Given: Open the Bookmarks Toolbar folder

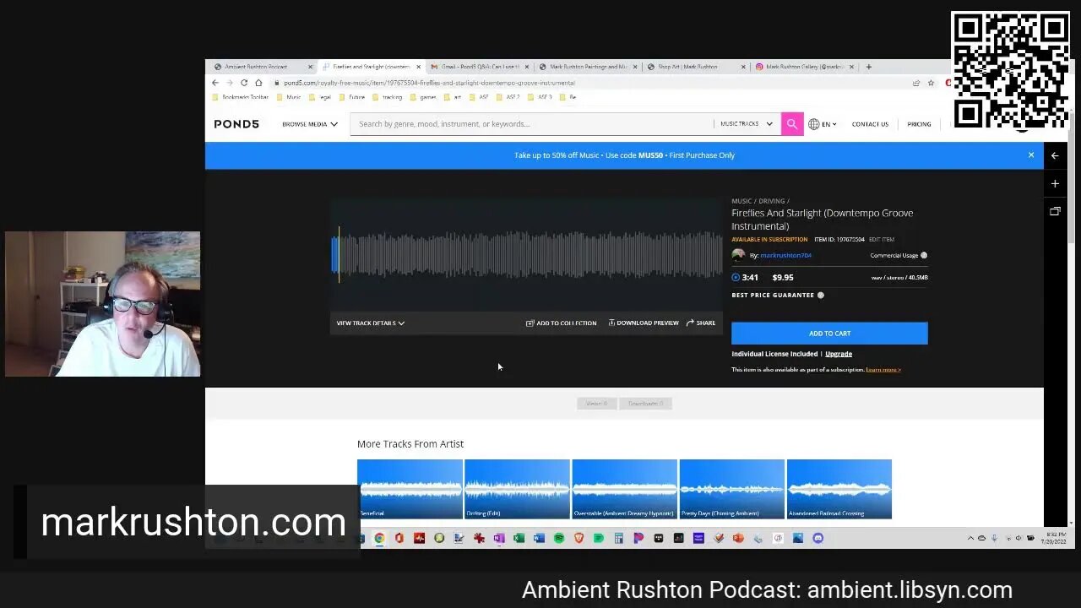Looking at the screenshot, I should (x=241, y=97).
